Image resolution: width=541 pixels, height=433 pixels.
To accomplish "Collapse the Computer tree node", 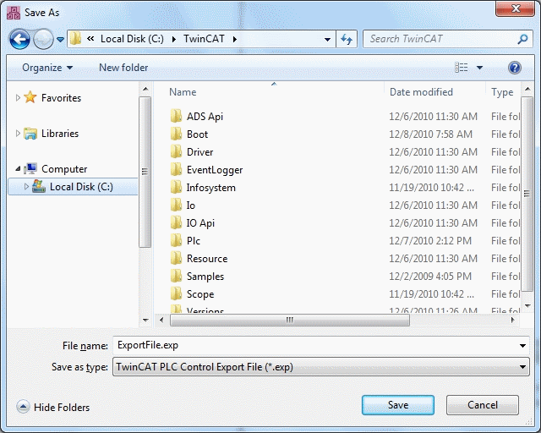I will (x=18, y=169).
